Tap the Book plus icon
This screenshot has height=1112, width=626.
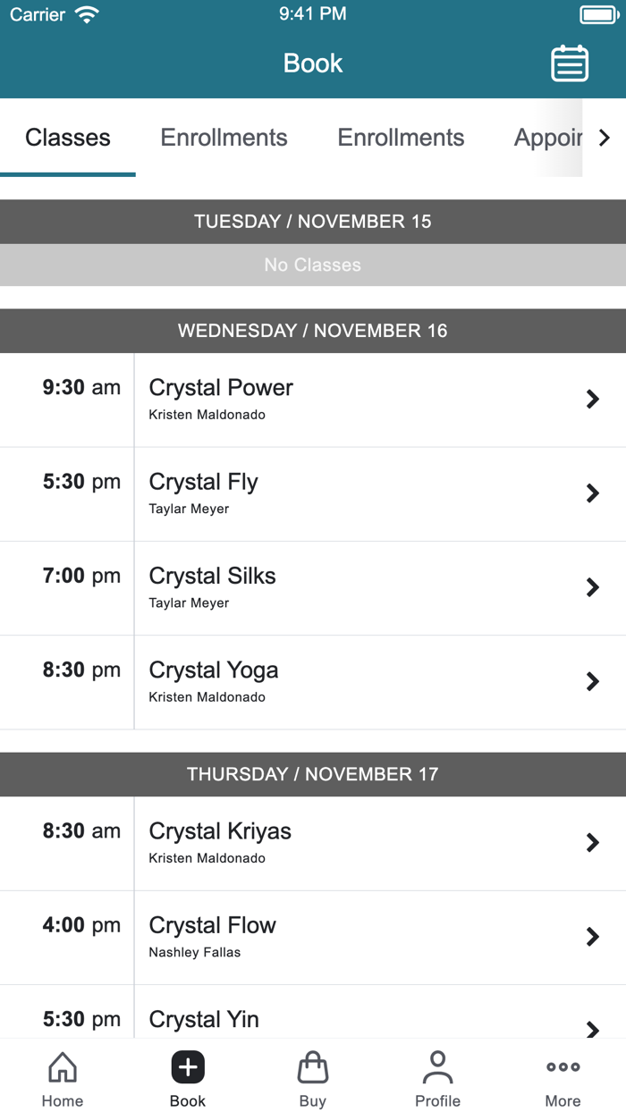tap(187, 1066)
